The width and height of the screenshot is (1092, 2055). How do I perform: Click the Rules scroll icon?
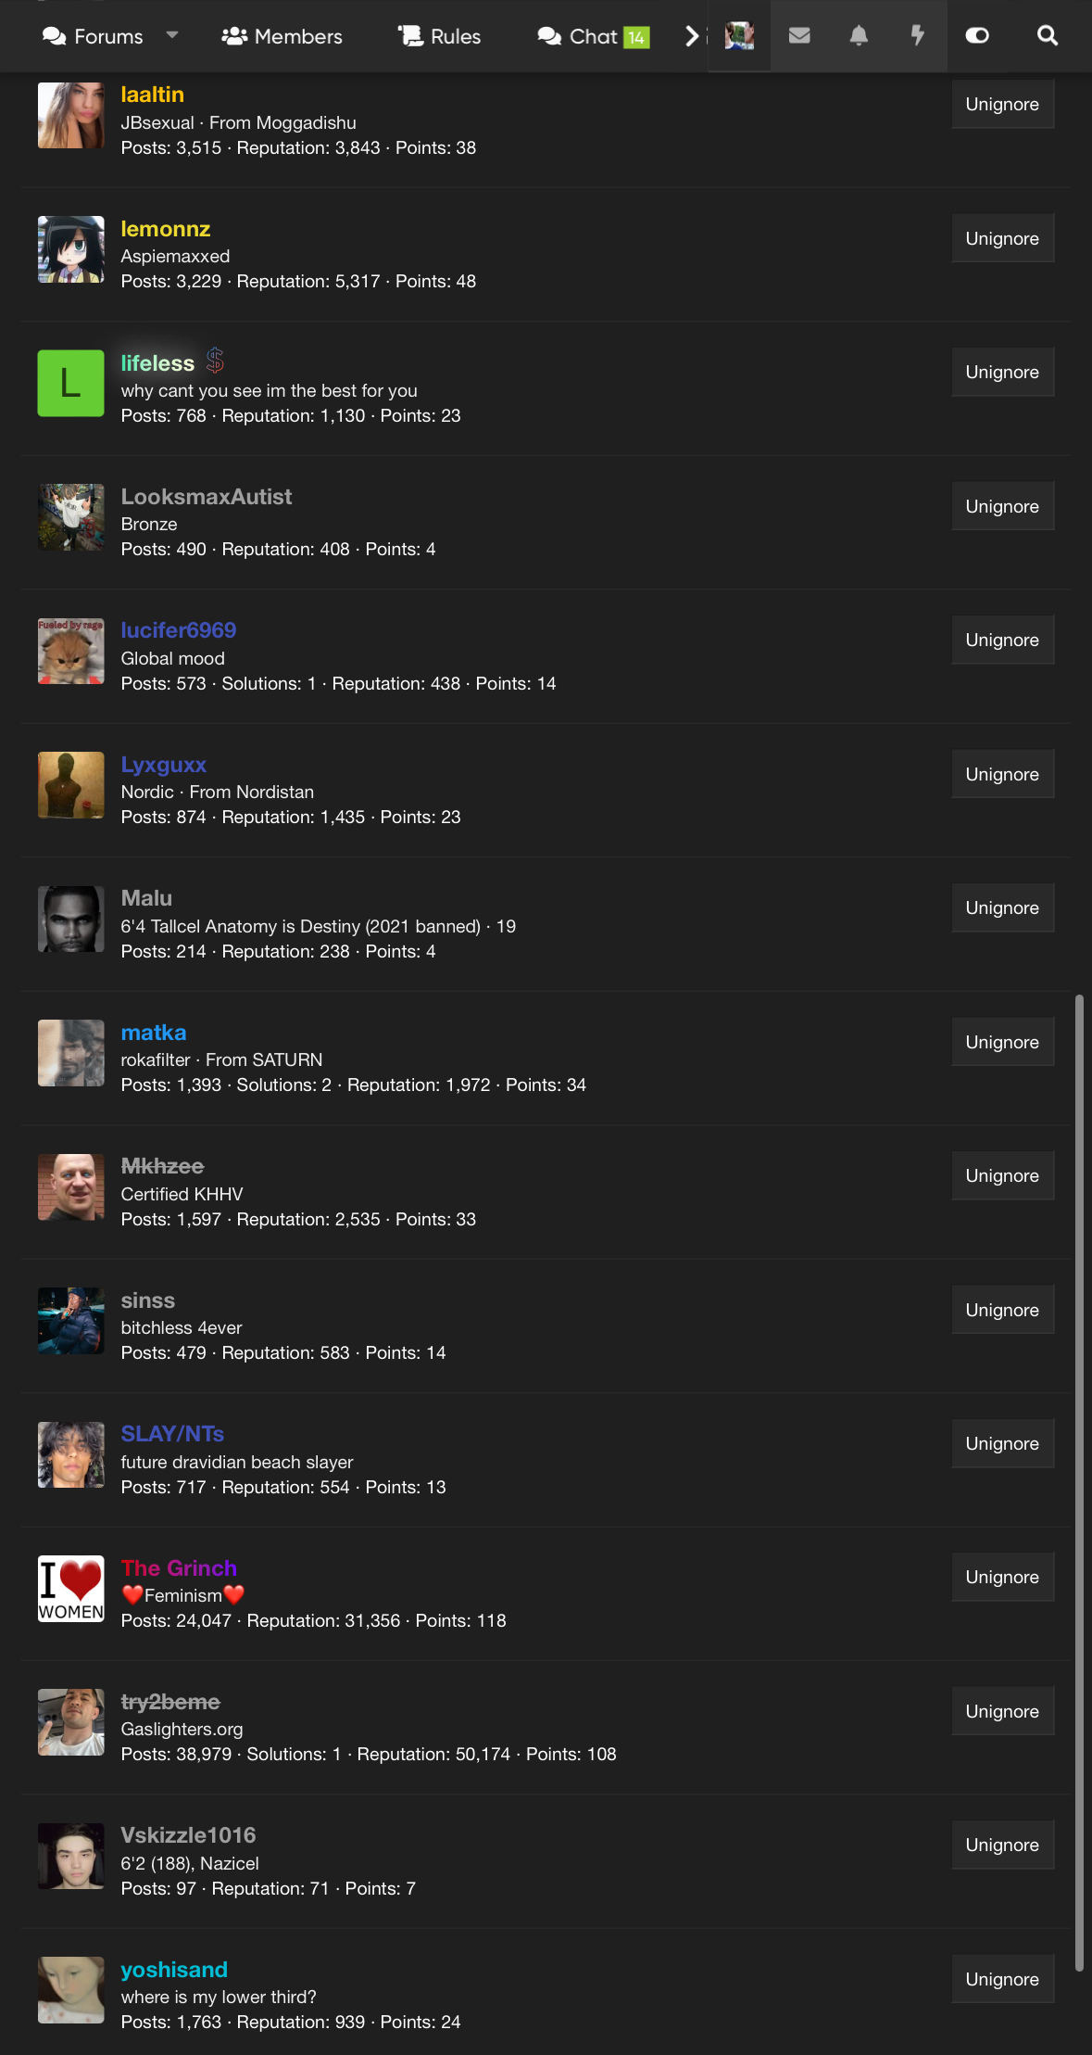[410, 36]
